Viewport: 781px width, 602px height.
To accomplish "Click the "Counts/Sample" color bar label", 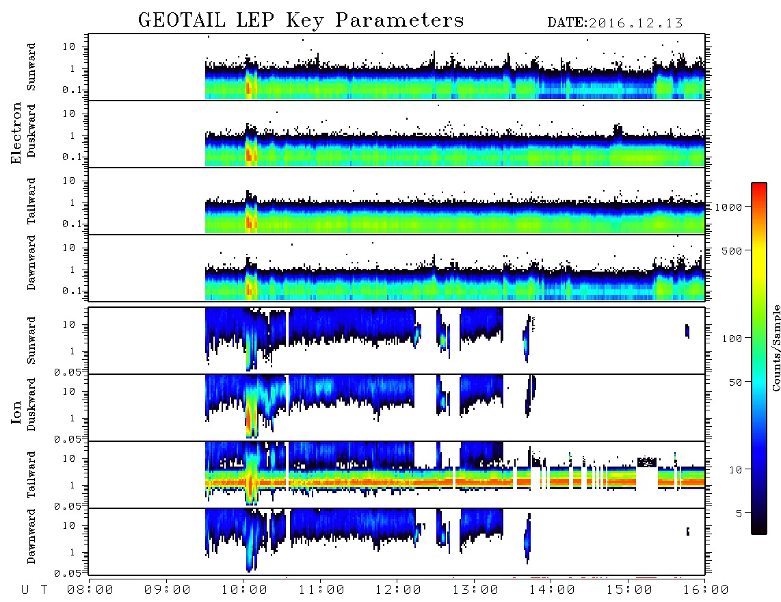I will point(776,348).
